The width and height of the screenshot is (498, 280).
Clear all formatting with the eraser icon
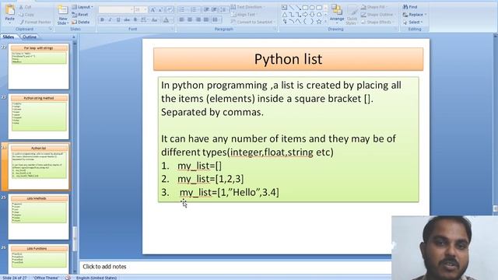click(170, 10)
